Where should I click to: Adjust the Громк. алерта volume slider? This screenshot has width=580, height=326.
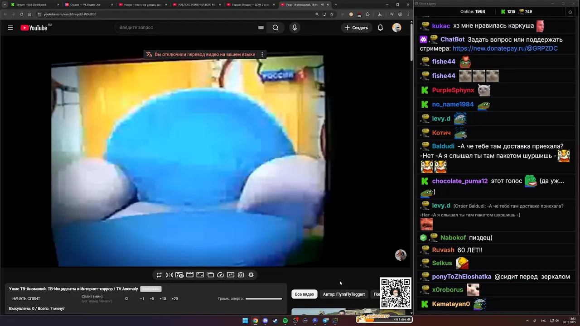pos(264,299)
